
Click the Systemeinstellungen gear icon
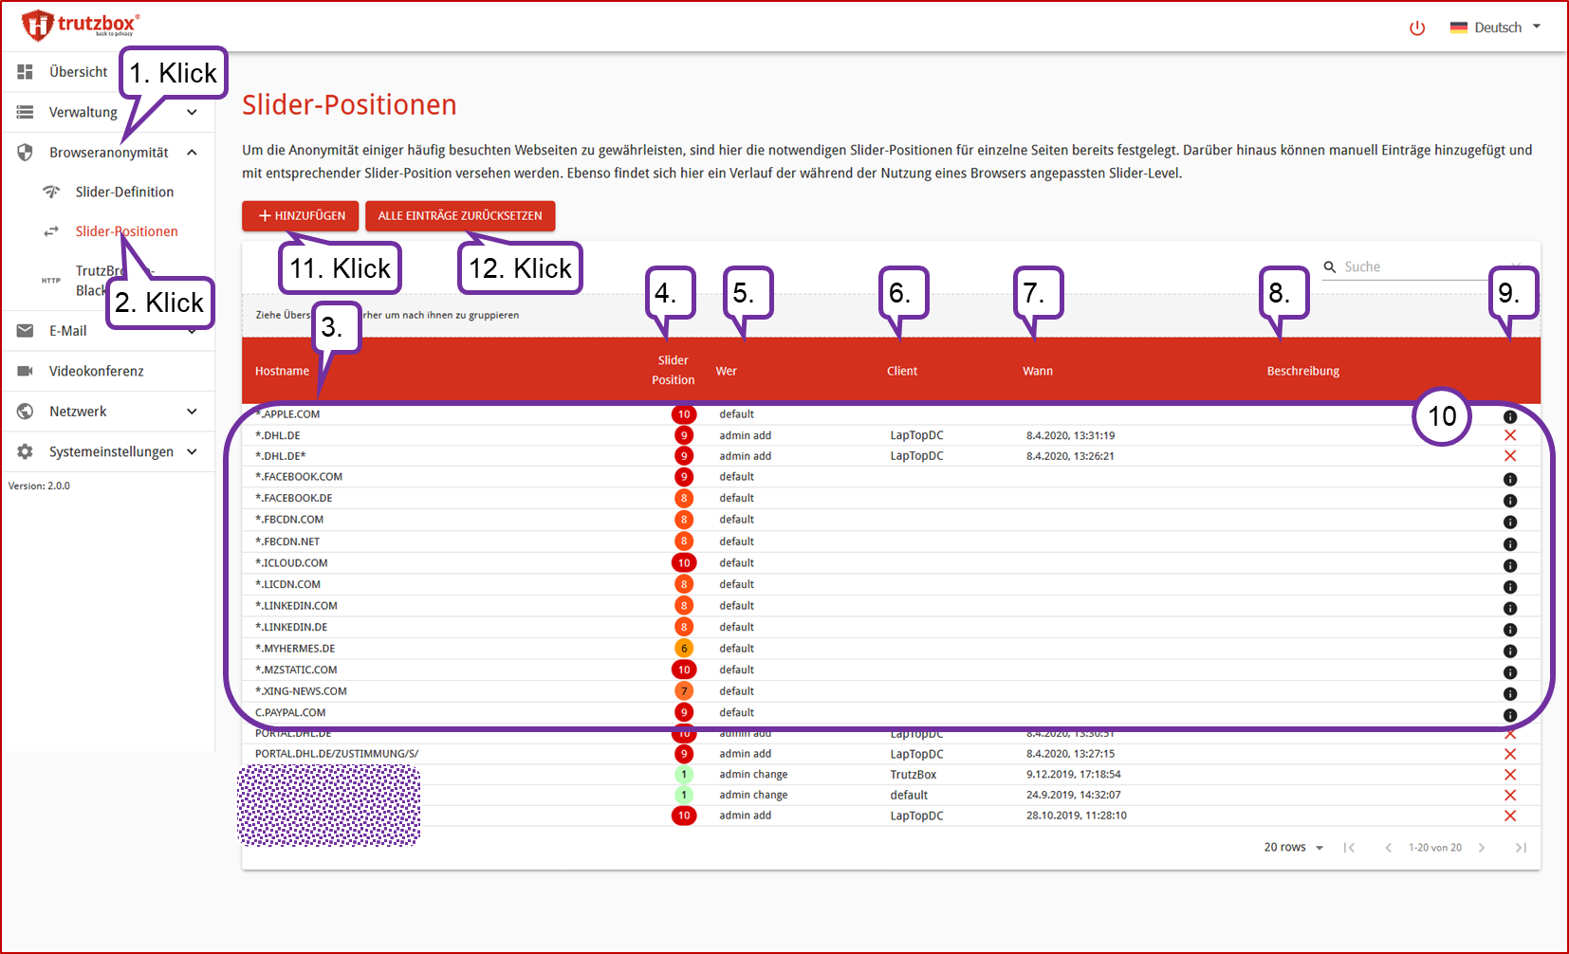pyautogui.click(x=26, y=451)
